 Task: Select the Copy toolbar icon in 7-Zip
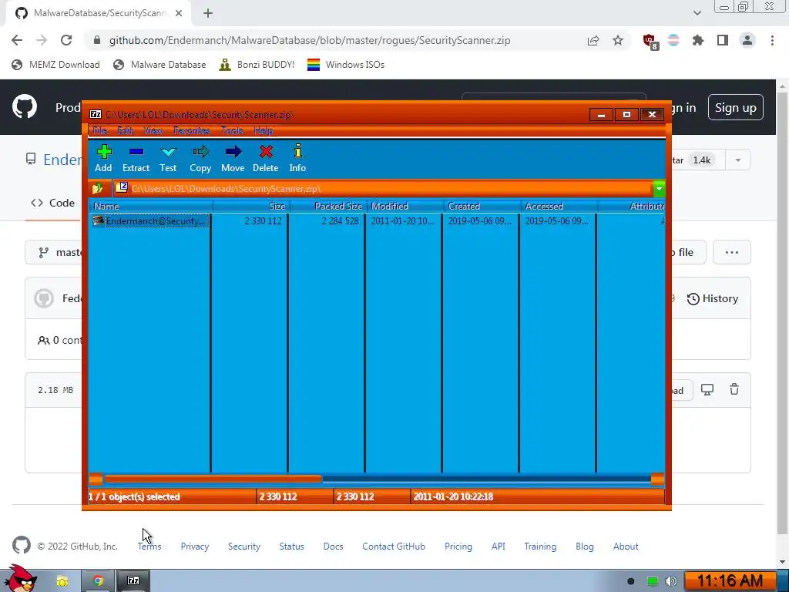(200, 159)
